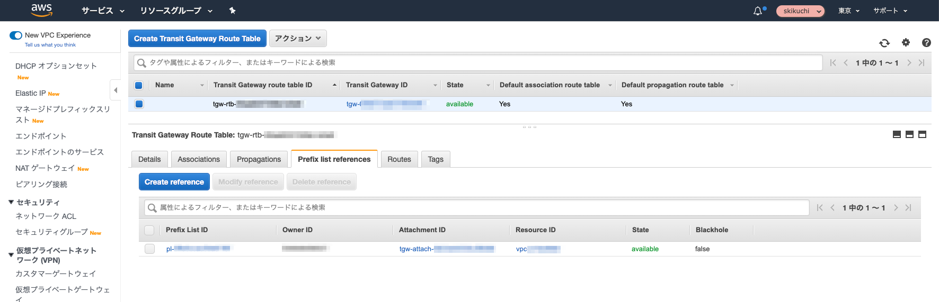Viewport: 939px width, 302px height.
Task: Click Create Transit Gateway Route Table button
Action: point(197,39)
